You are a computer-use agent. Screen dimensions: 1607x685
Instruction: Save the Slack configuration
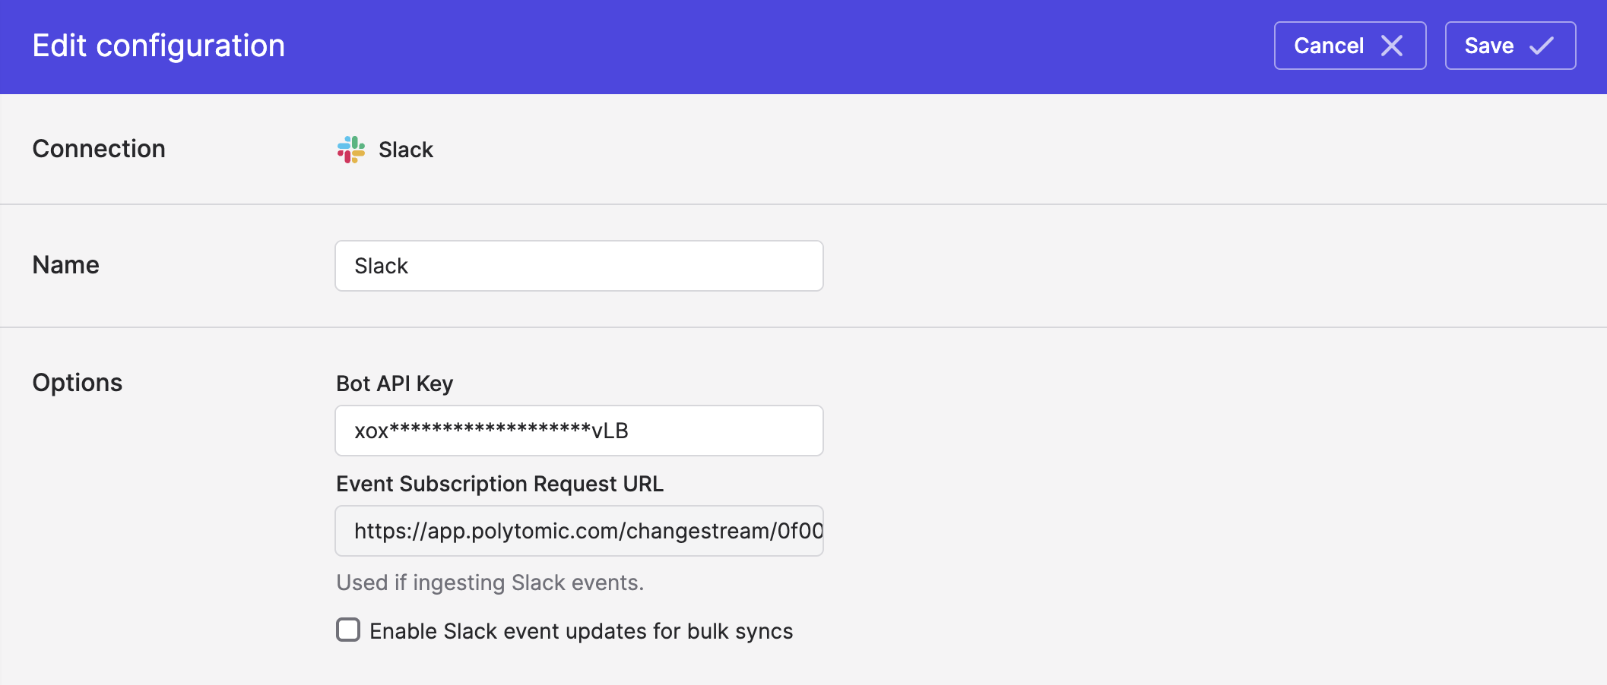1510,46
